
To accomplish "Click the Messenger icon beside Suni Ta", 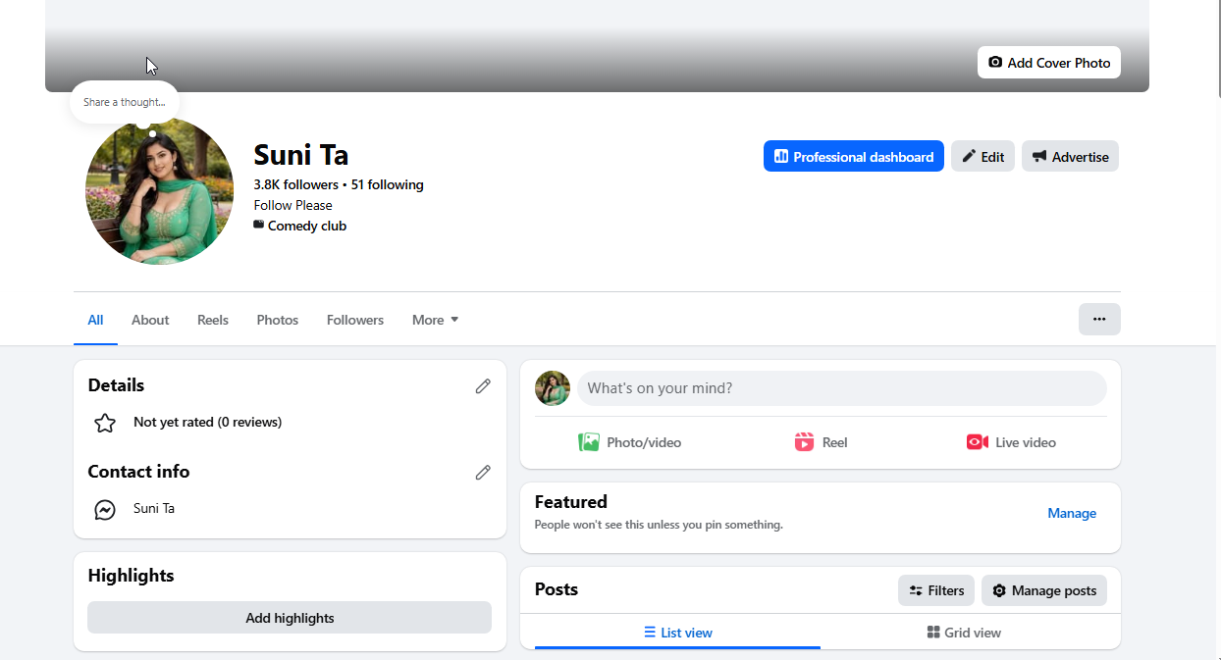I will [x=105, y=509].
